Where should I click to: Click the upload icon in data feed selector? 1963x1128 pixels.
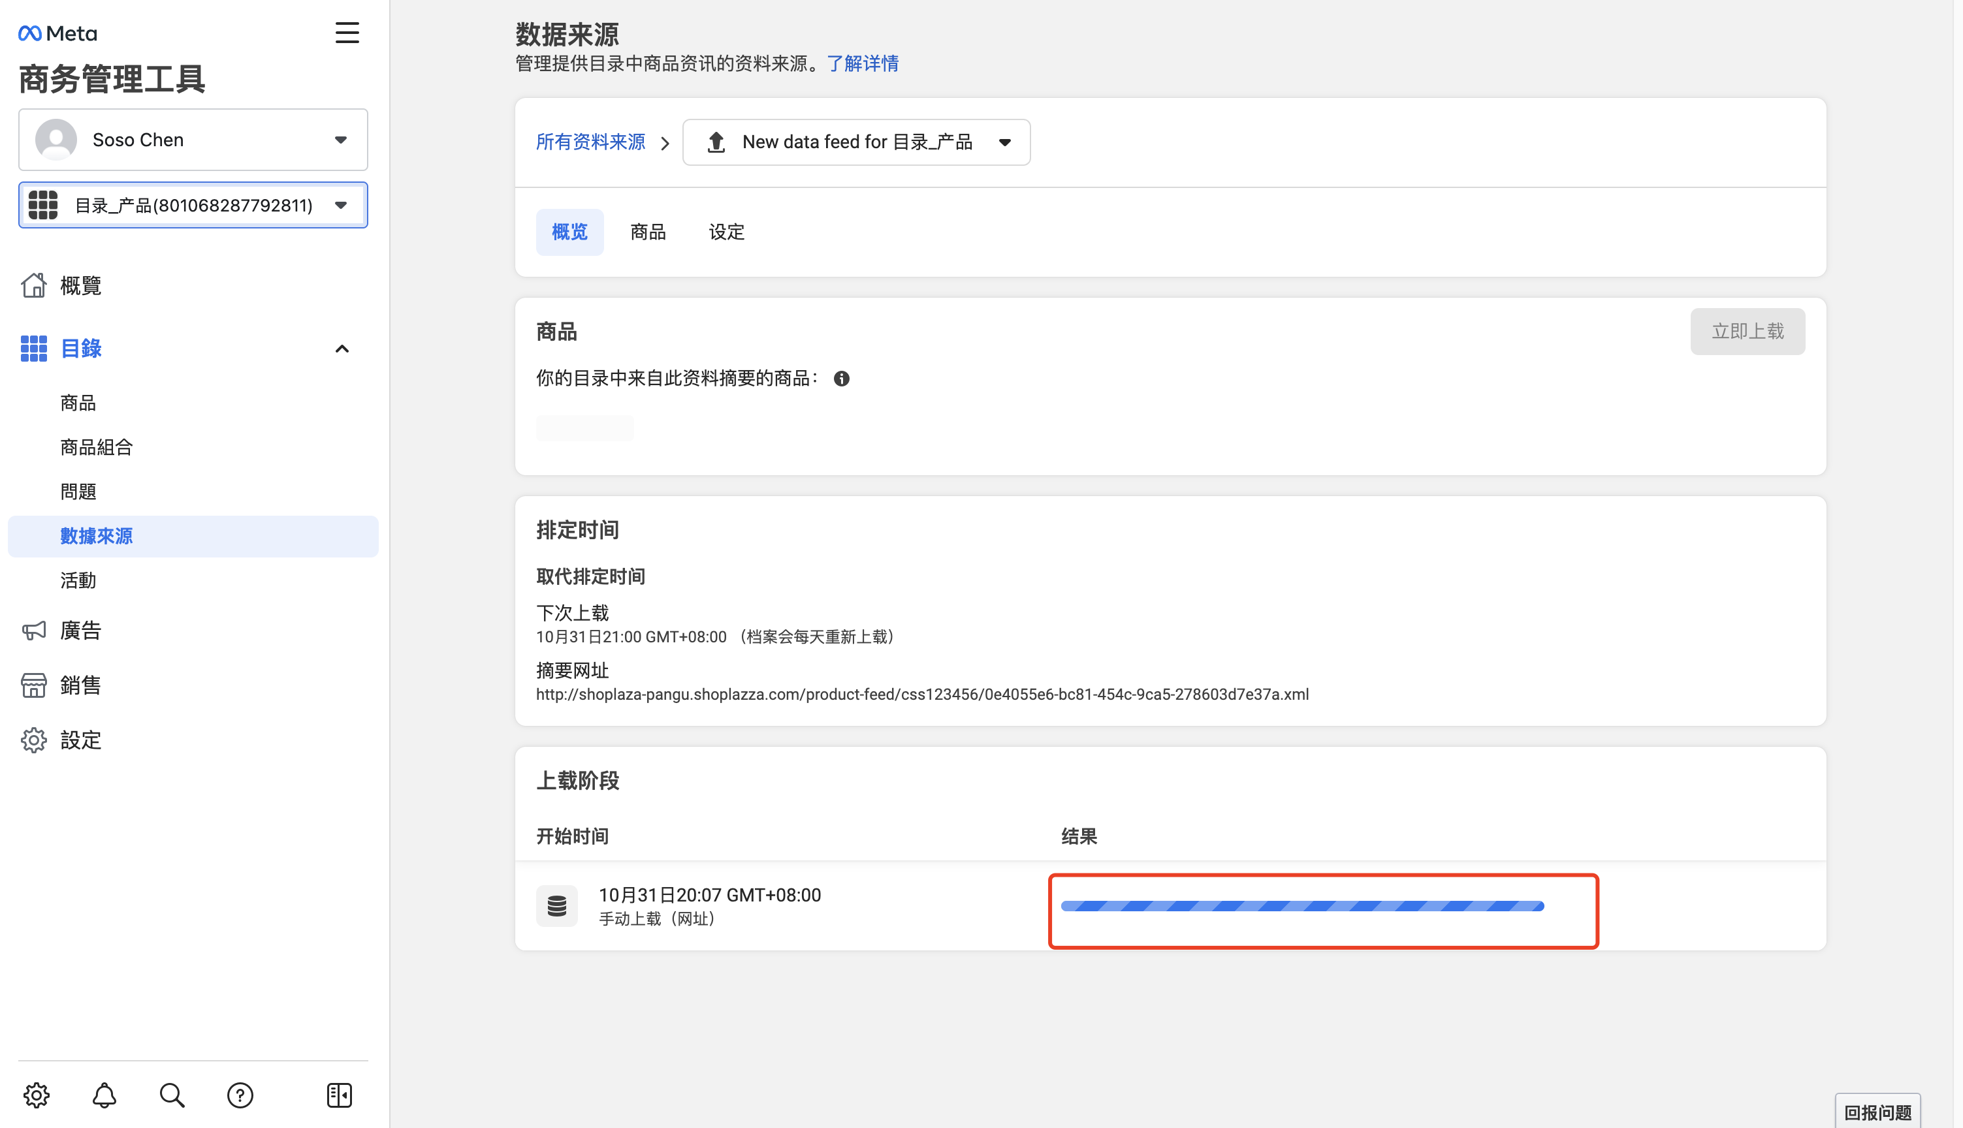[716, 142]
